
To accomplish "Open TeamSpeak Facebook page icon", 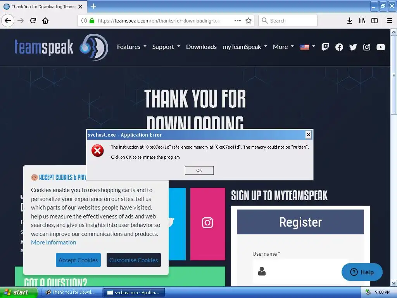I will pyautogui.click(x=339, y=47).
